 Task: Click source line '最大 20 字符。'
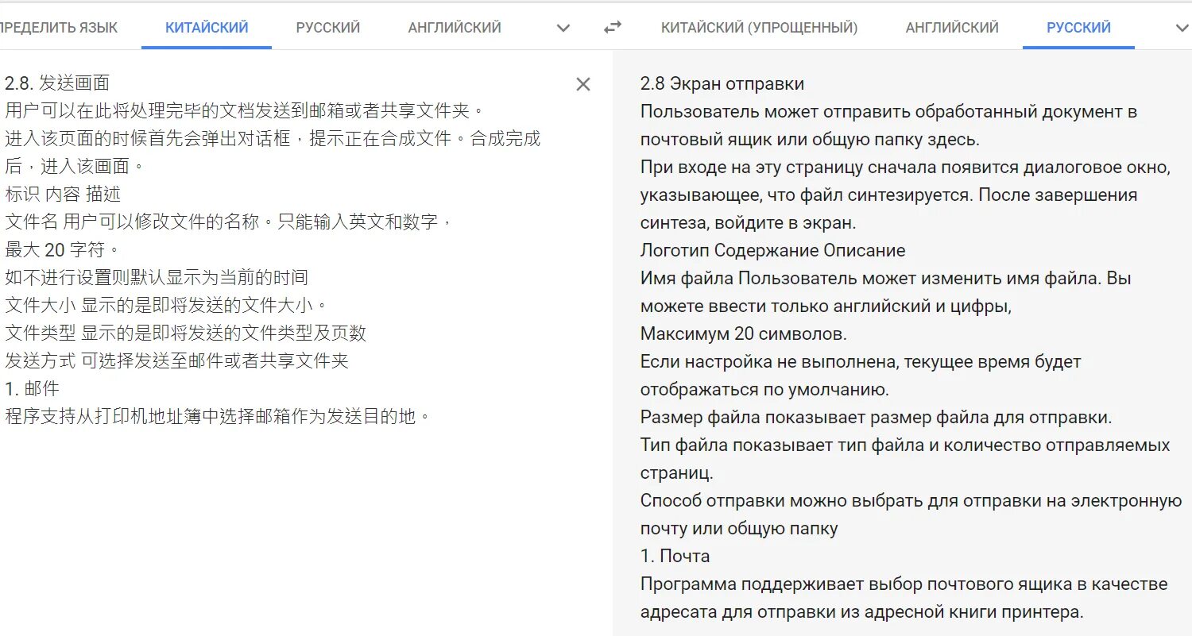62,250
